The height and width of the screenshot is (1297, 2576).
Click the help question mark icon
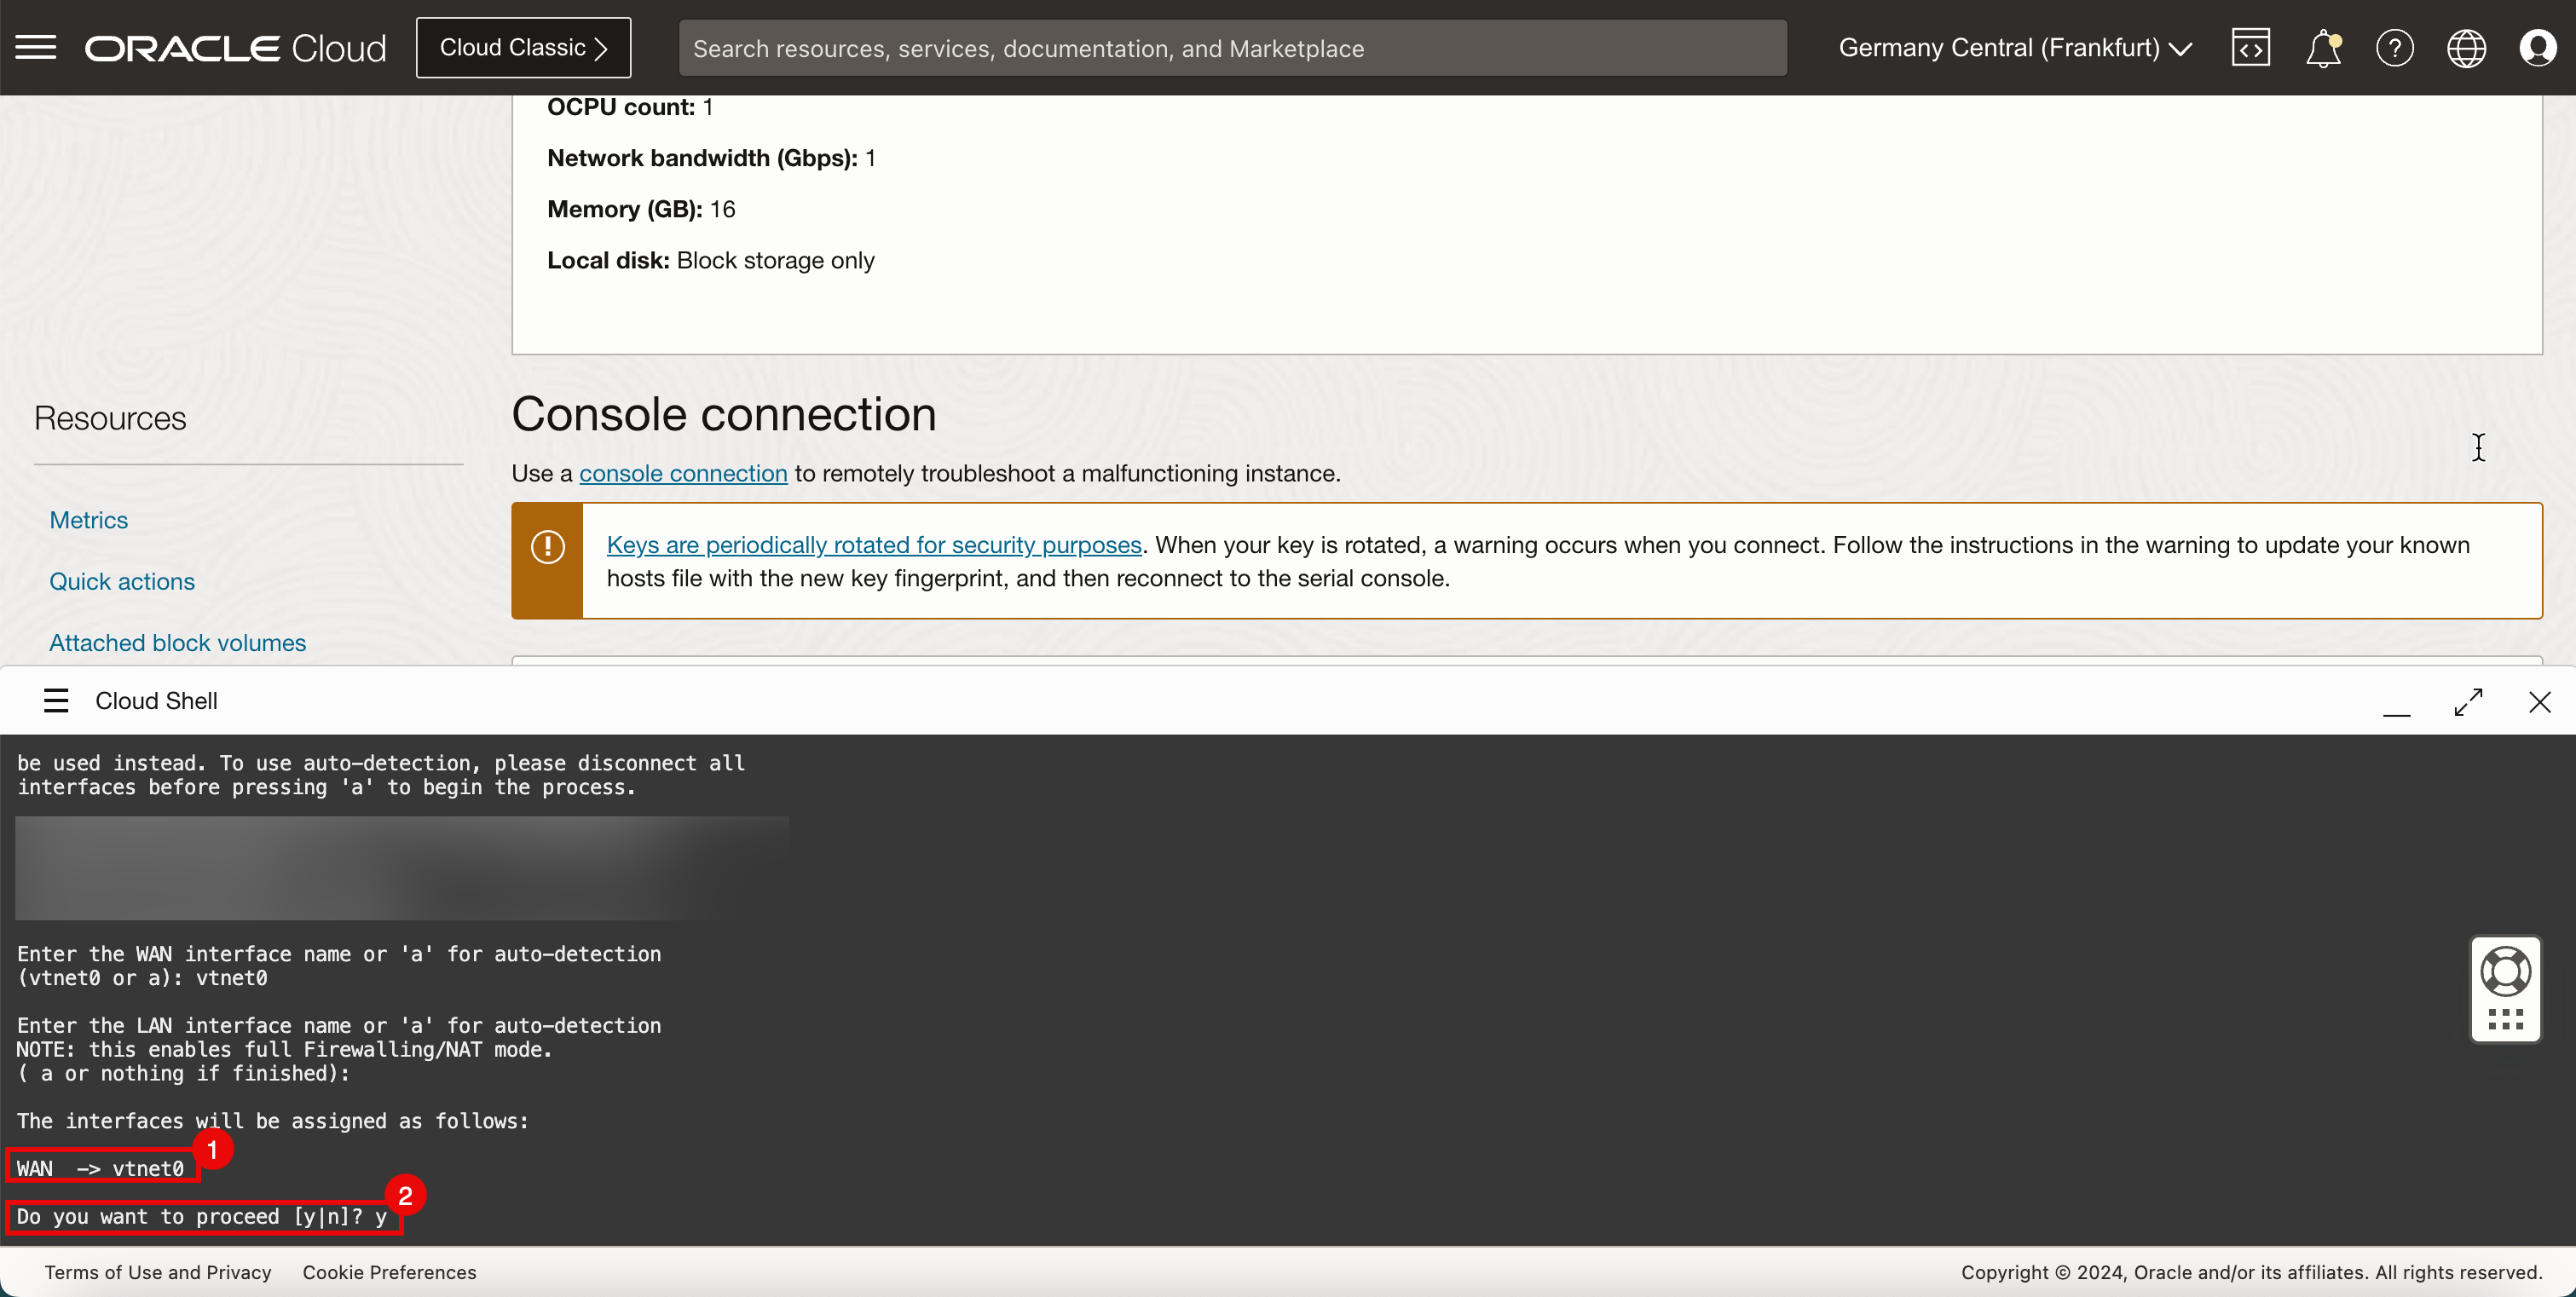click(2394, 47)
